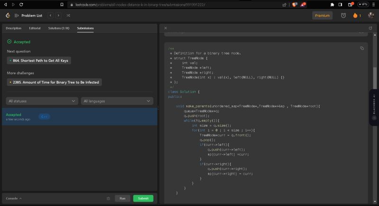Go to previous problem arrow
This screenshot has height=206, width=379.
click(50, 16)
